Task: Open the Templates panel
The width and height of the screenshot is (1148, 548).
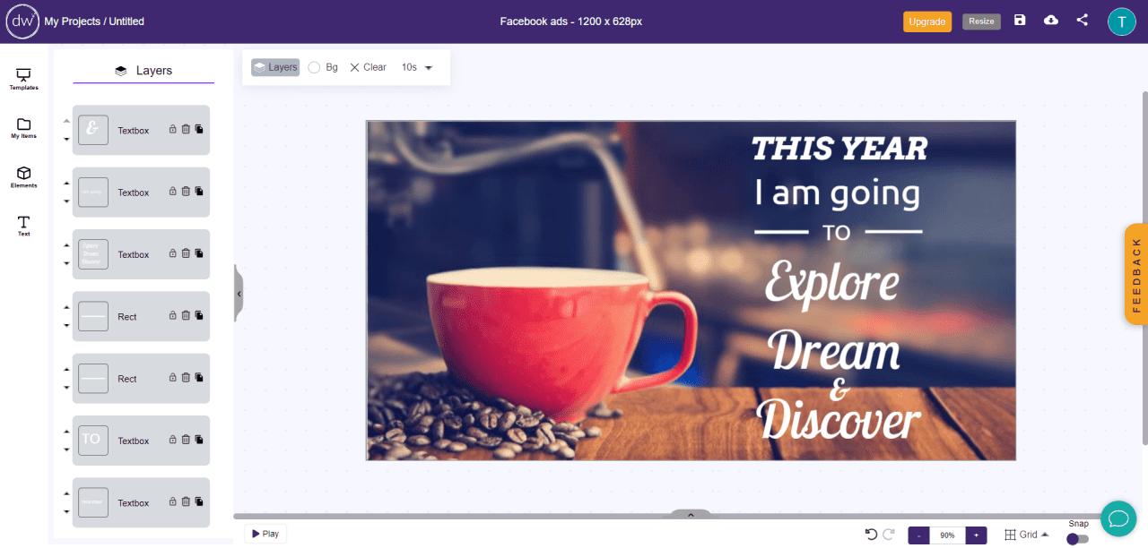Action: 23,79
